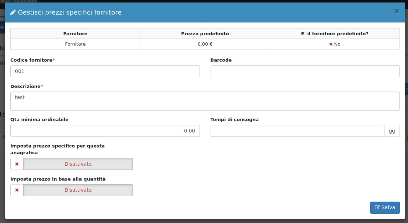Close the Gestisci prezzi specifici fornitore dialog
The width and height of the screenshot is (408, 223).
(x=396, y=11)
